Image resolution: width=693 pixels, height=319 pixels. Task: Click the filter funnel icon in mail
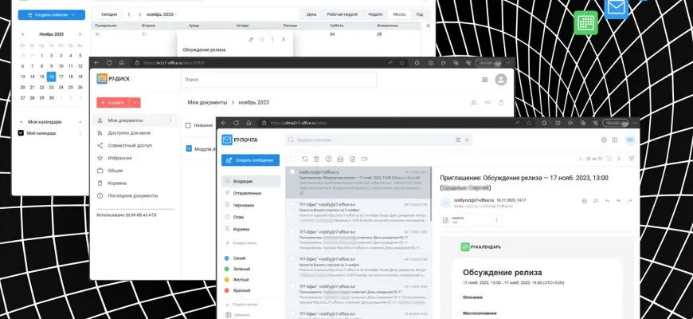[631, 159]
